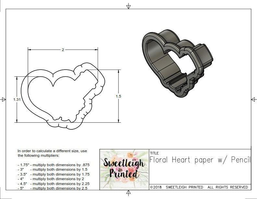Click the 4" multiply by 2 line
Screen dimensions: 257x199
pyautogui.click(x=51, y=179)
